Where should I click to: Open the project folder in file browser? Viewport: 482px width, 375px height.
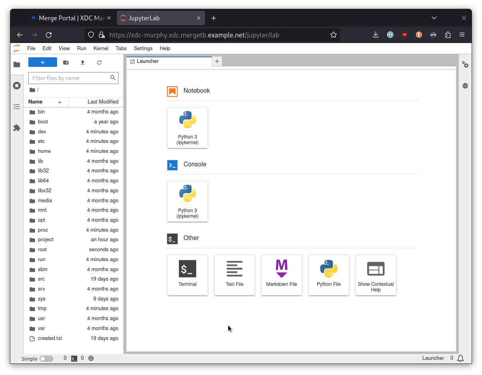(x=45, y=240)
